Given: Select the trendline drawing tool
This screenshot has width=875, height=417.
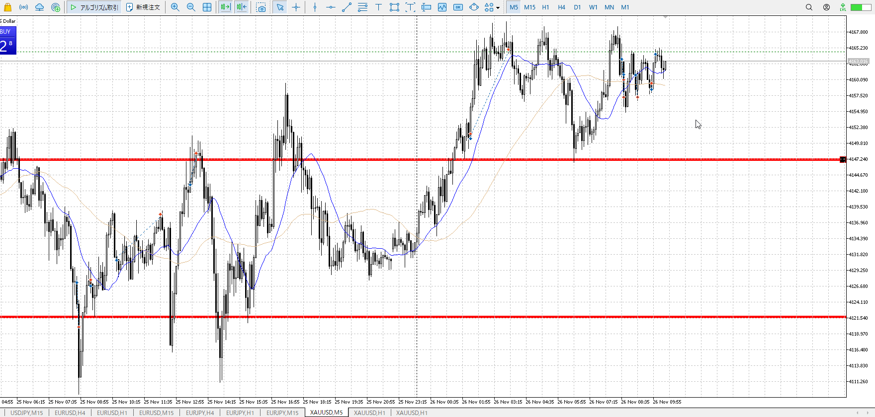Looking at the screenshot, I should coord(347,7).
